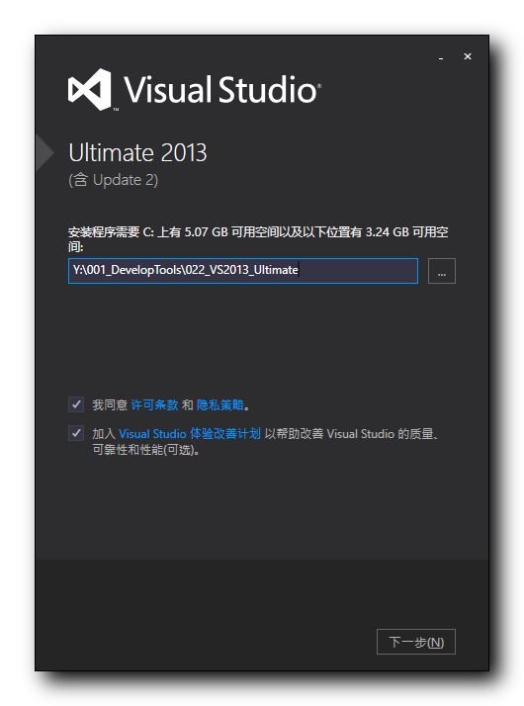The image size is (524, 706).
Task: Minimize the installer window
Action: (441, 57)
